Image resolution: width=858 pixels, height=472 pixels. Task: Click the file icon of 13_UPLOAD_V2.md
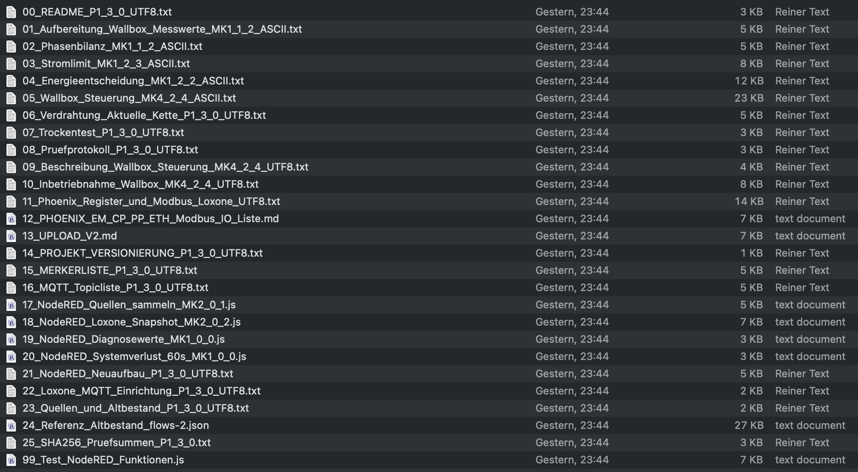tap(11, 236)
